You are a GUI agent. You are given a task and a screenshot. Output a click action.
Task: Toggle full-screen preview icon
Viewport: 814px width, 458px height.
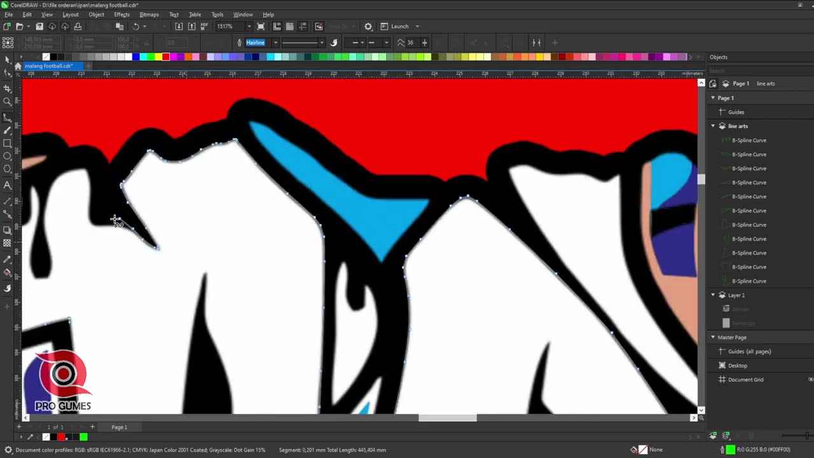pos(261,26)
